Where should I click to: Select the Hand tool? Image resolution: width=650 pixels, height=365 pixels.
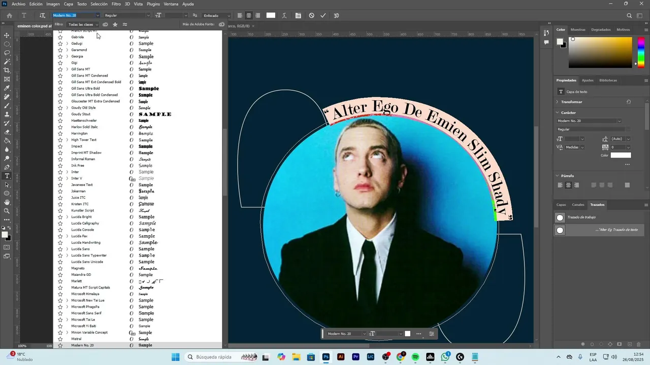tap(7, 202)
